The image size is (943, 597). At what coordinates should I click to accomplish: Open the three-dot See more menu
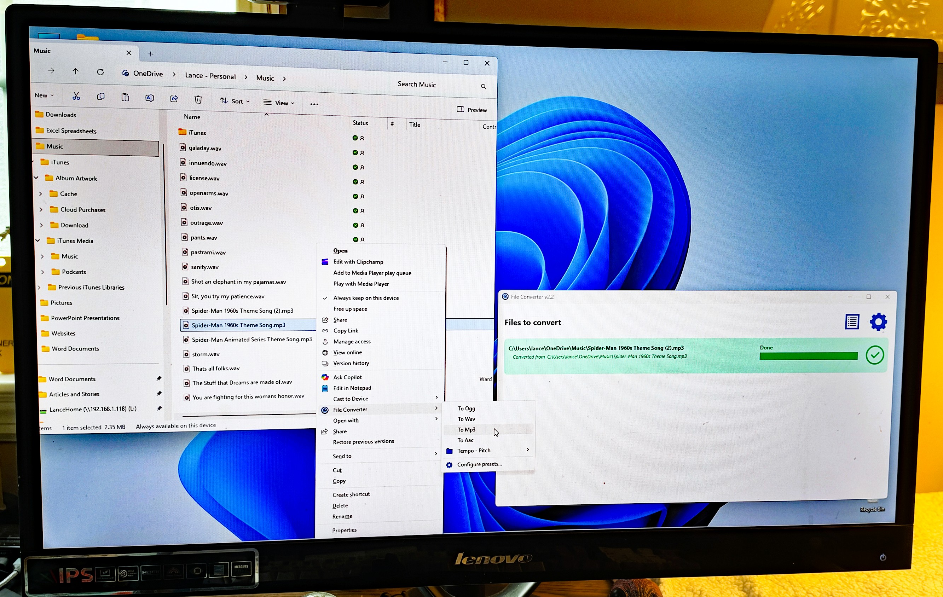314,104
